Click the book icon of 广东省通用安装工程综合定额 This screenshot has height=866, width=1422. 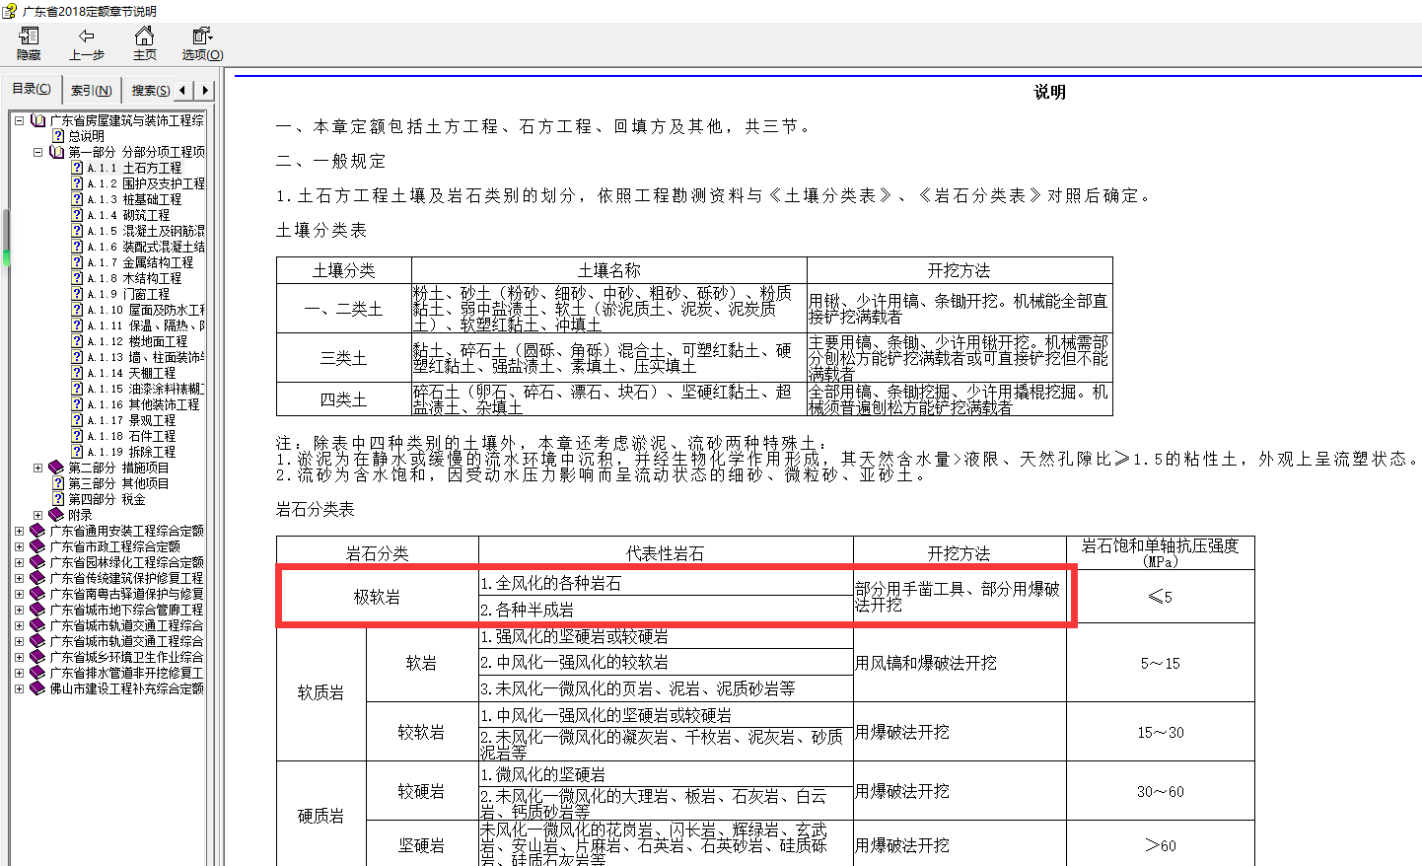pyautogui.click(x=38, y=531)
